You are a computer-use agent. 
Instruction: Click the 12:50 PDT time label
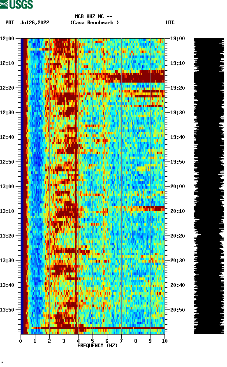pyautogui.click(x=7, y=162)
